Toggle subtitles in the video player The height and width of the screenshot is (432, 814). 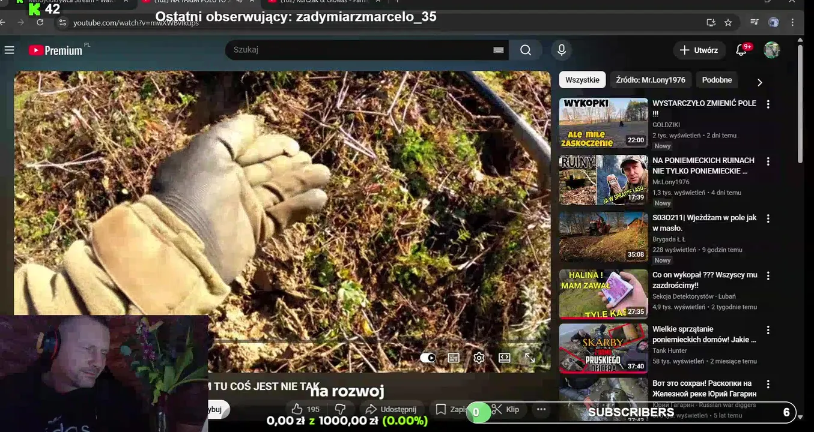point(454,358)
